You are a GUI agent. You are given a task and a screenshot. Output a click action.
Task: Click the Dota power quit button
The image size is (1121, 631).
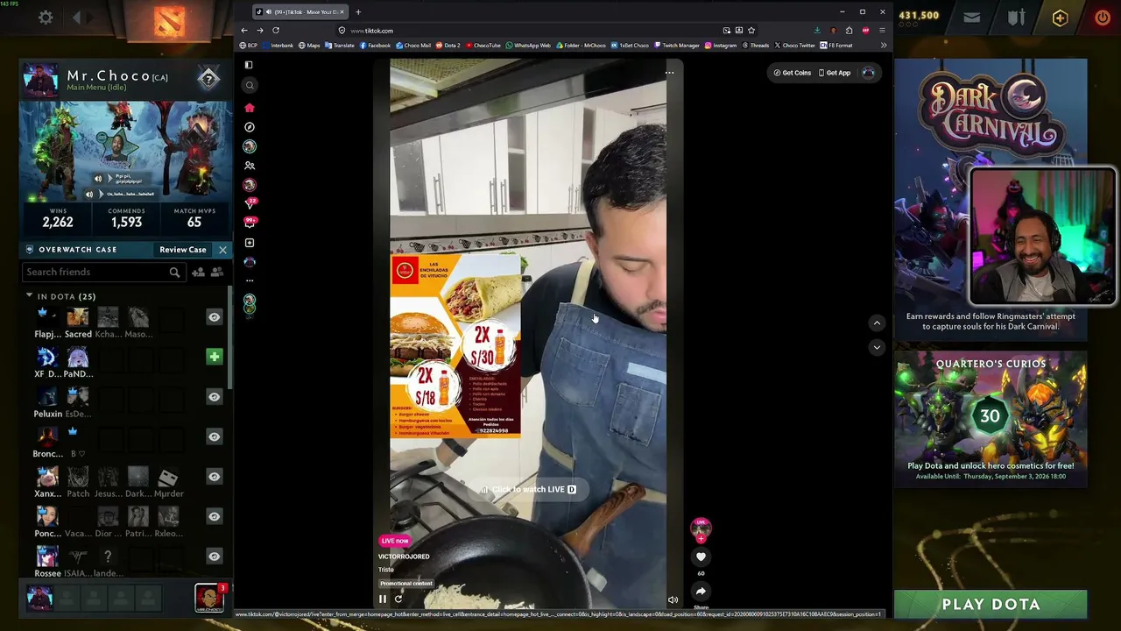click(1103, 17)
